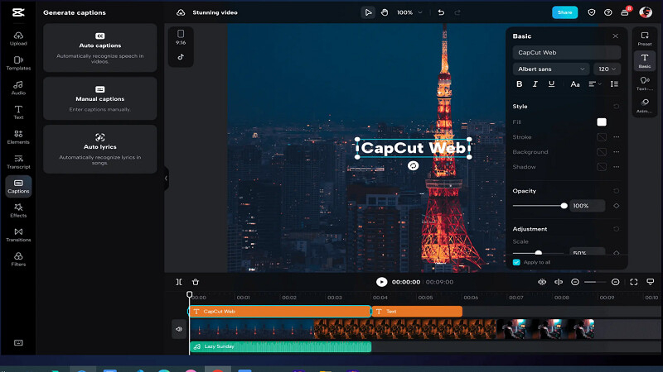
Task: Edit the CapCut Web text field
Action: (x=567, y=52)
